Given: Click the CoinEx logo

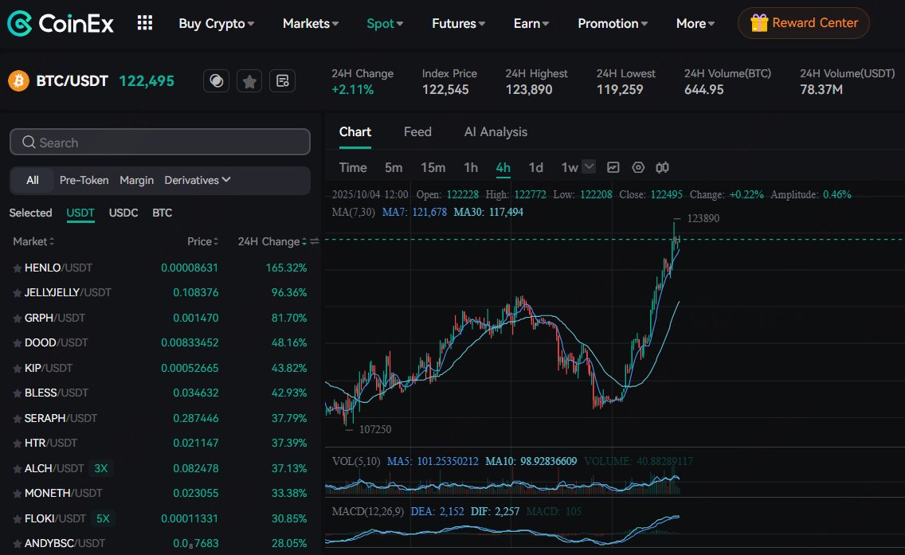Looking at the screenshot, I should (x=60, y=24).
